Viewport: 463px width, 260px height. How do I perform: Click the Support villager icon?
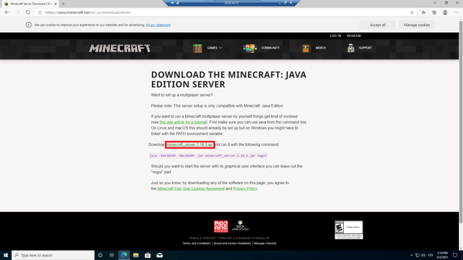(350, 48)
